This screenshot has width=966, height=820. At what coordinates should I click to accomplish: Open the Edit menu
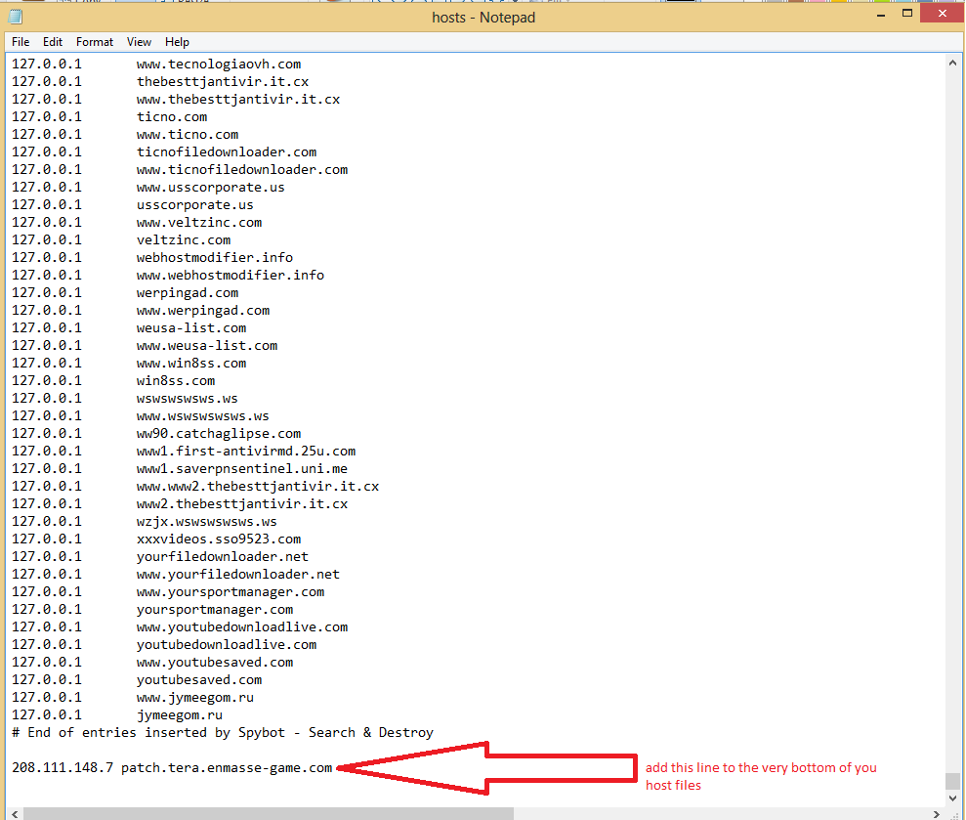click(x=53, y=42)
